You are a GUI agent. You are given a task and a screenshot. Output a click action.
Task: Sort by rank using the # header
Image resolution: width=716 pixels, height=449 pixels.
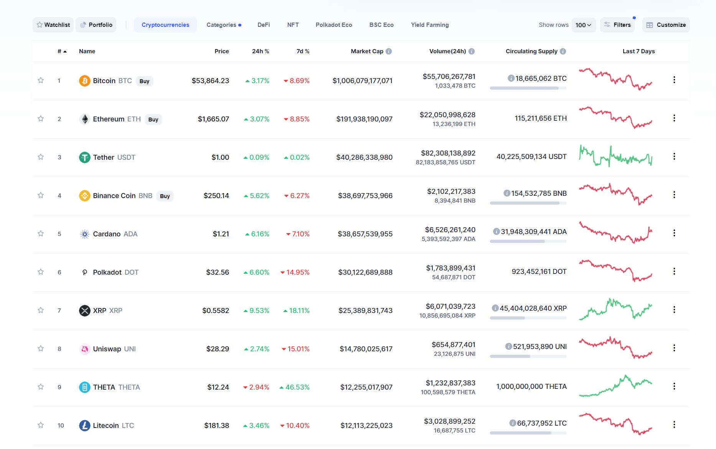(x=62, y=51)
